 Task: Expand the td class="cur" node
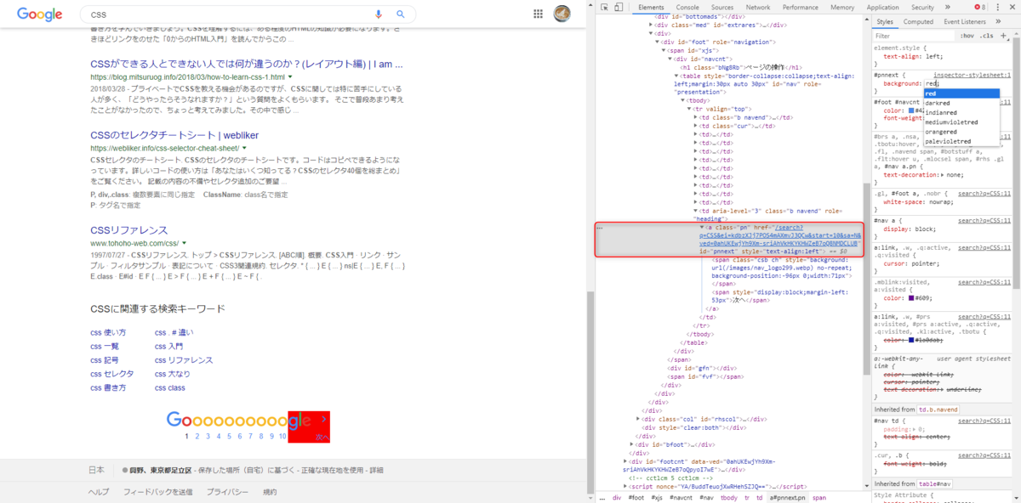[693, 126]
